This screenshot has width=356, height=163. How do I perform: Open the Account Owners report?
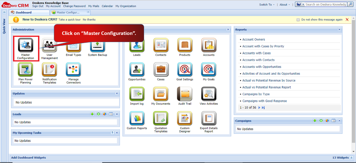click(254, 40)
